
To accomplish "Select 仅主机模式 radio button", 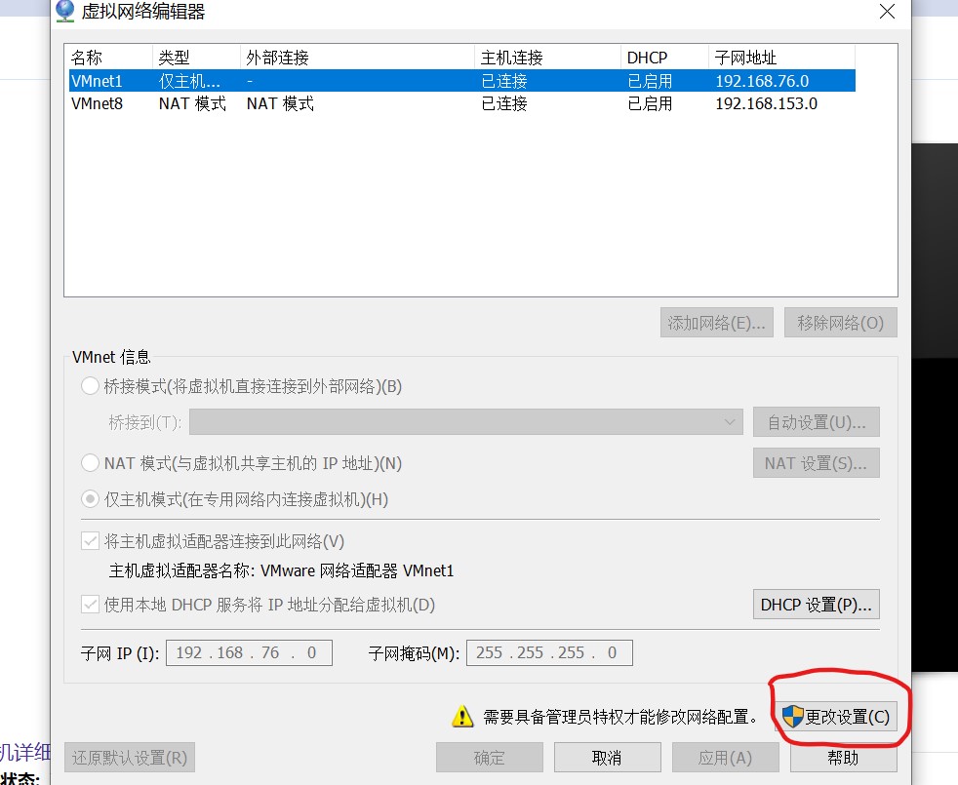I will coord(90,499).
